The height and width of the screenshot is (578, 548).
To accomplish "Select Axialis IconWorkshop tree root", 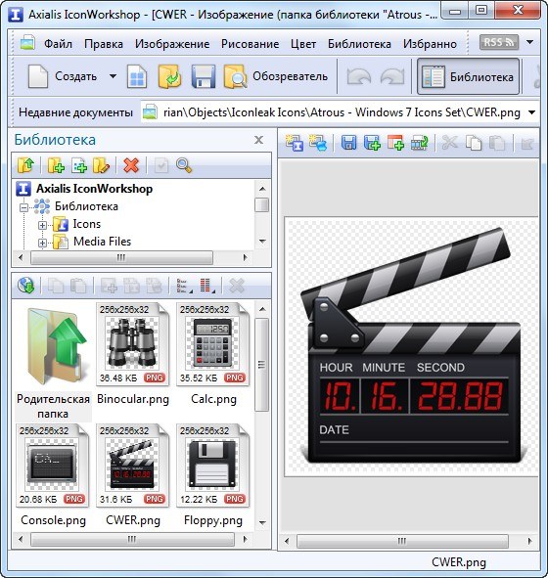I will coord(94,189).
